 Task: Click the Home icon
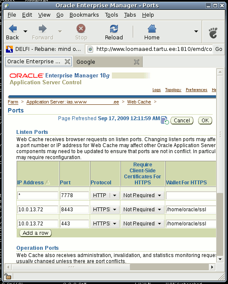pos(152,29)
